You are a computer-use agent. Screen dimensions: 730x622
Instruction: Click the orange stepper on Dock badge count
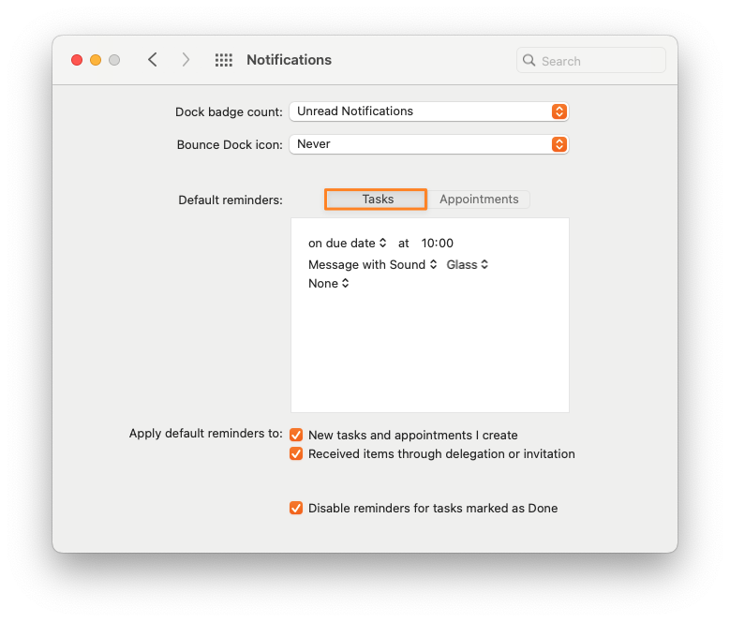pyautogui.click(x=559, y=111)
